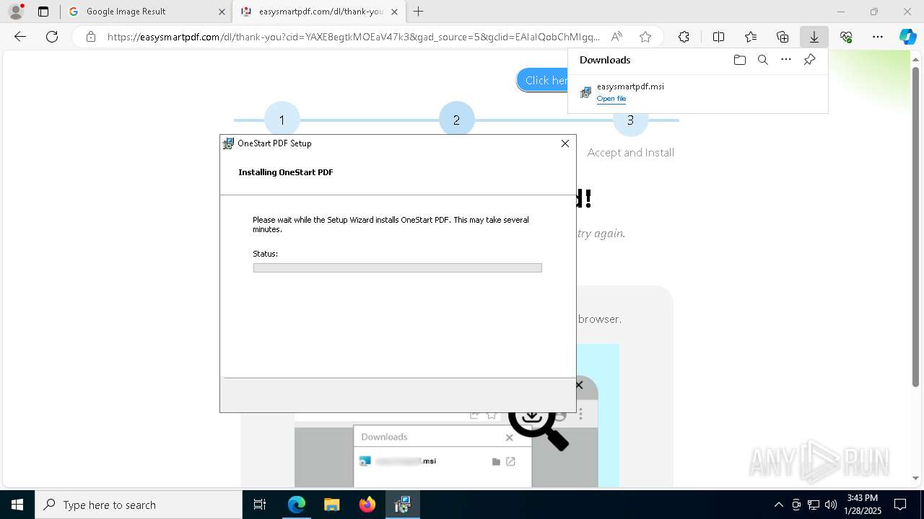Open the notification center icon

(900, 505)
